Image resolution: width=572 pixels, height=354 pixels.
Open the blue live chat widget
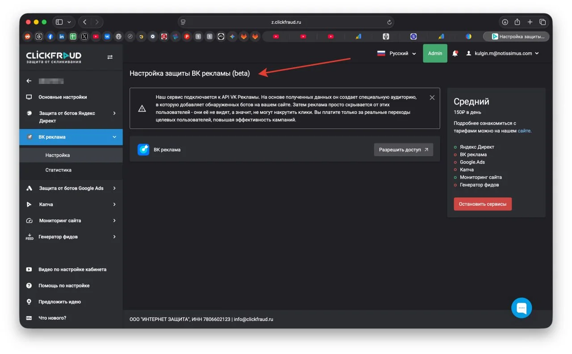tap(522, 308)
